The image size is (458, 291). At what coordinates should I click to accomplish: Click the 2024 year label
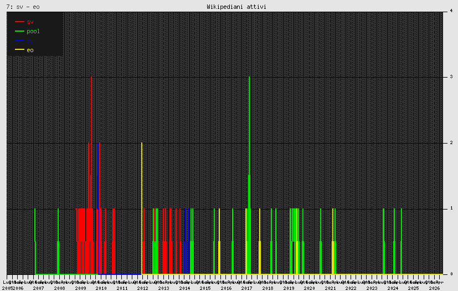tap(393, 288)
